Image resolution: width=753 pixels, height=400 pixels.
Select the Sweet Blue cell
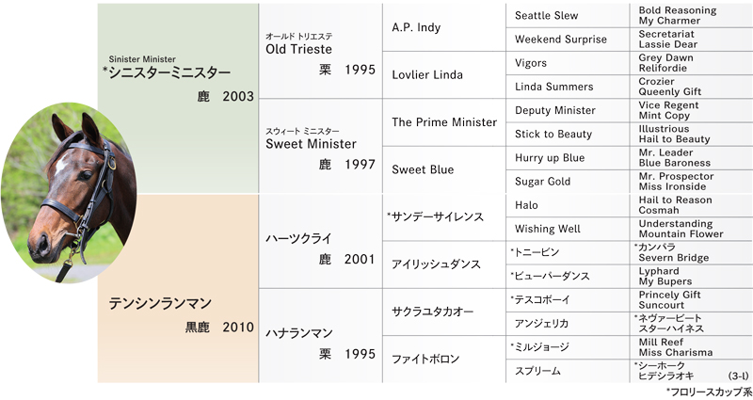click(x=423, y=169)
